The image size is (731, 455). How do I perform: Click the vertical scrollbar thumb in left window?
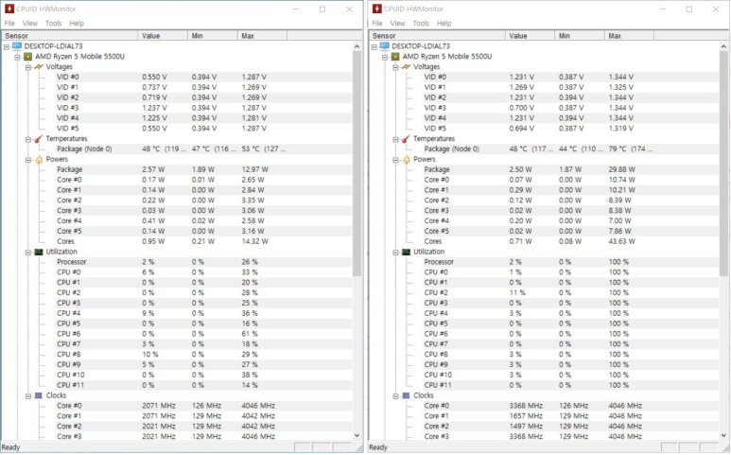coord(357,163)
